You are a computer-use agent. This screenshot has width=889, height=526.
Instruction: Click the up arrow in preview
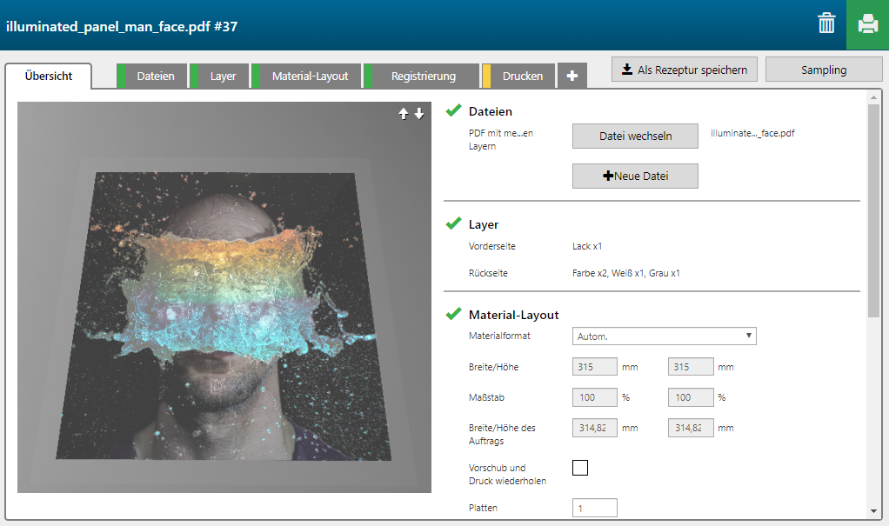(x=404, y=114)
